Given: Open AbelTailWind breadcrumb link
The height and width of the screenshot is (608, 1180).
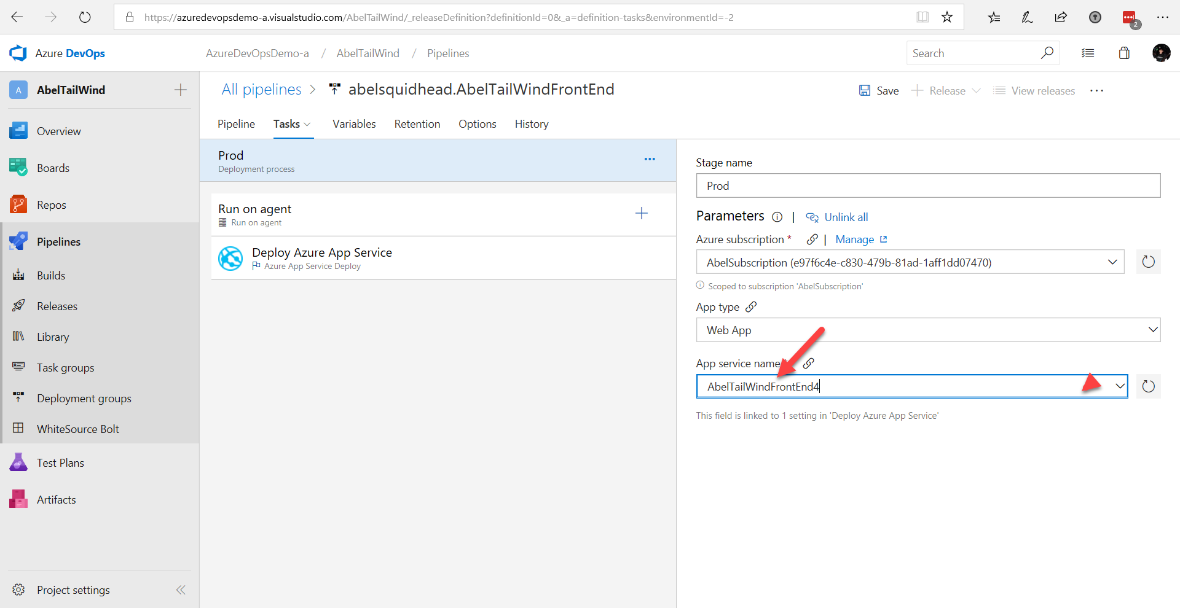Looking at the screenshot, I should tap(368, 53).
